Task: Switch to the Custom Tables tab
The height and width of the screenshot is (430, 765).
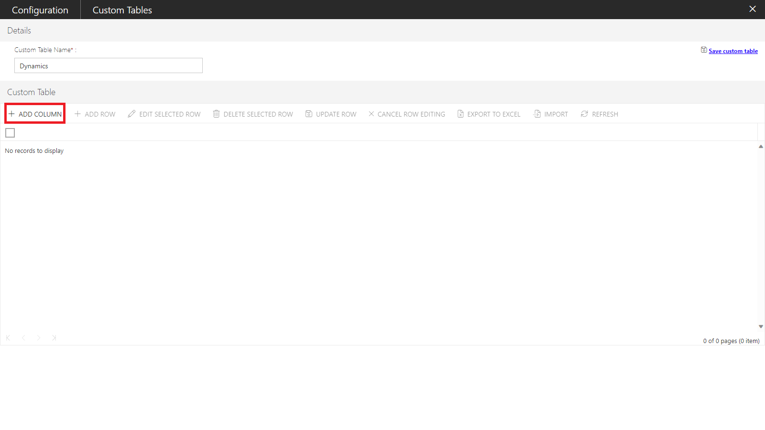Action: (x=122, y=10)
